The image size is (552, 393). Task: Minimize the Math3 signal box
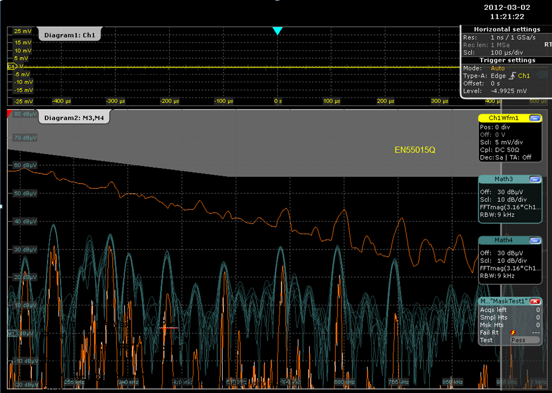click(x=535, y=180)
